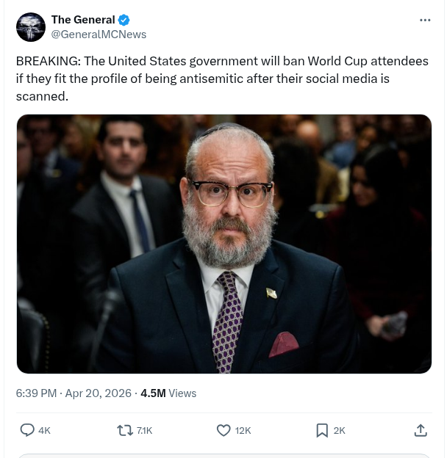Click the Views label beside 4.5M
Image resolution: width=447 pixels, height=458 pixels.
click(182, 393)
